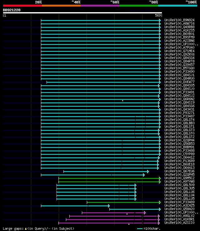Select the UniRef100_Q9ZRX6 label
The height and width of the screenshot is (231, 200).
pyautogui.click(x=179, y=54)
